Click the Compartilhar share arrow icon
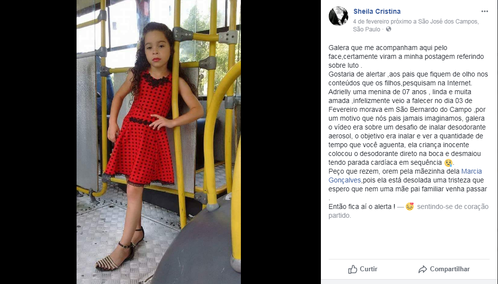Image resolution: width=498 pixels, height=284 pixels. click(x=422, y=269)
